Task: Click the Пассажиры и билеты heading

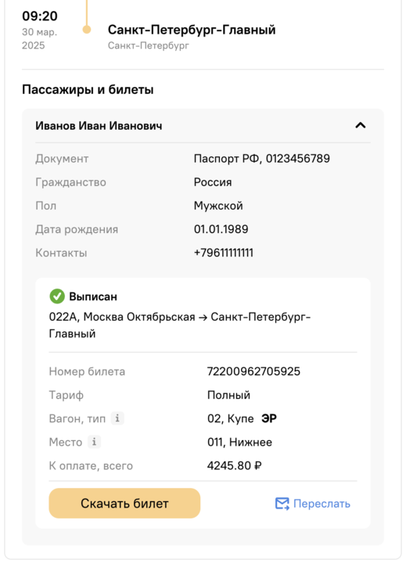Action: point(88,89)
